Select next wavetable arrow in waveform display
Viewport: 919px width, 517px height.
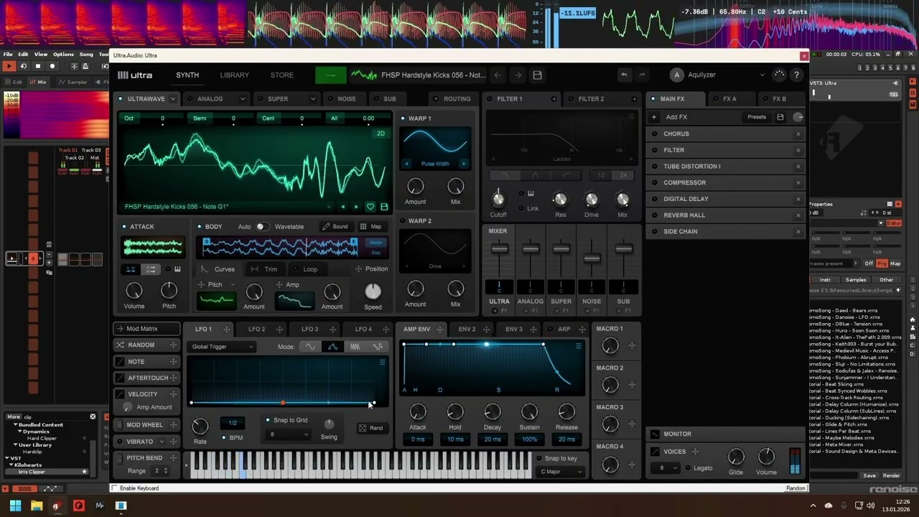point(356,207)
